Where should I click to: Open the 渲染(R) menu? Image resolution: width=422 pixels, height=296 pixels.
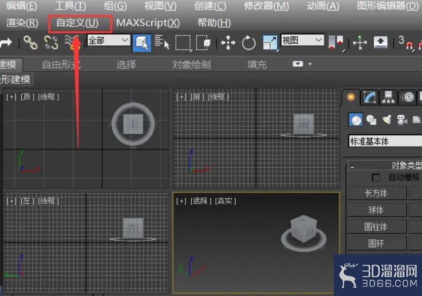pyautogui.click(x=22, y=23)
